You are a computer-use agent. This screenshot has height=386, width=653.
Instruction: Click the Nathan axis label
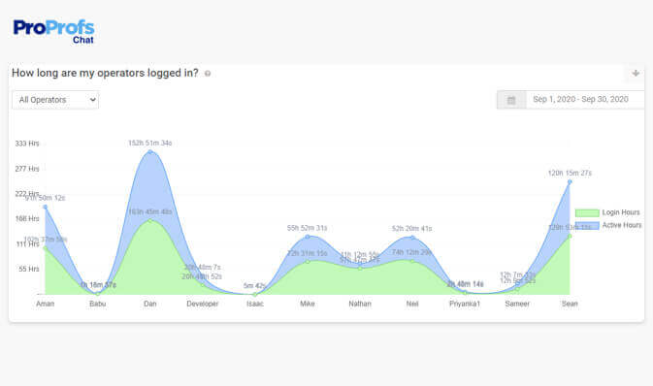[x=360, y=304]
